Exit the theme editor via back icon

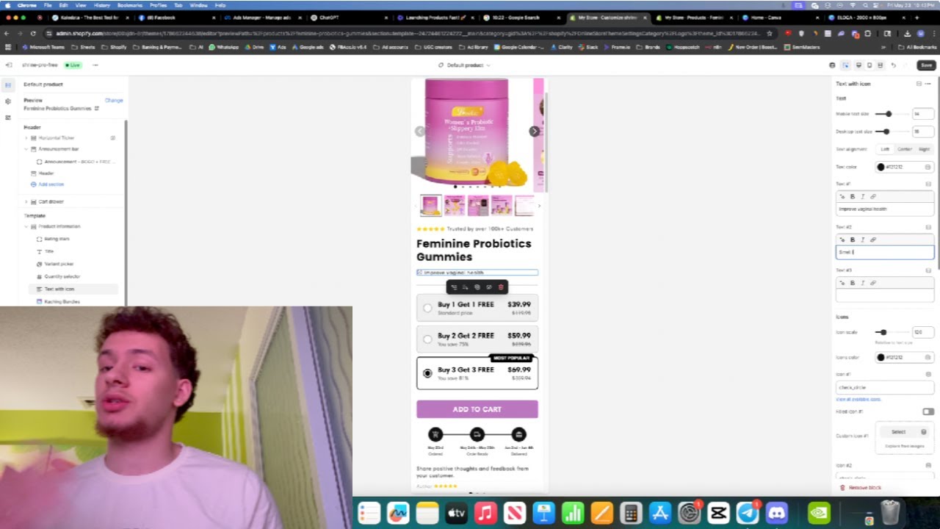click(x=8, y=65)
